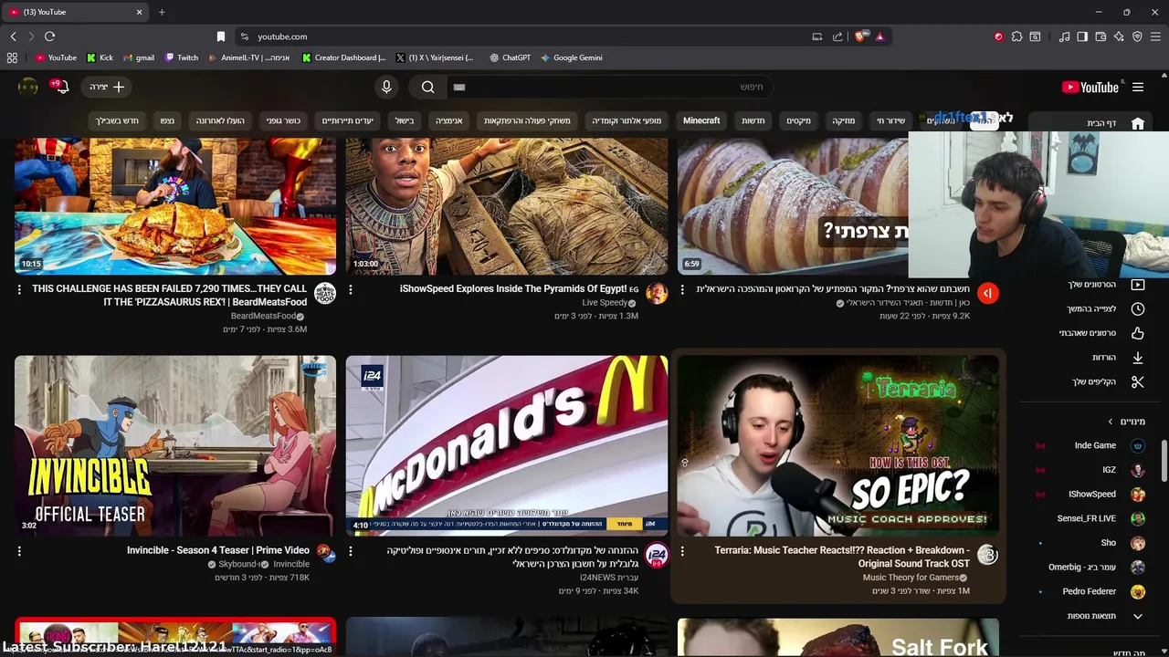
Task: Open the bookmarks apps grid icon
Action: coord(12,57)
